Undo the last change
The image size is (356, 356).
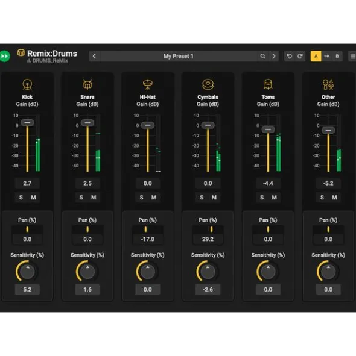coord(290,56)
